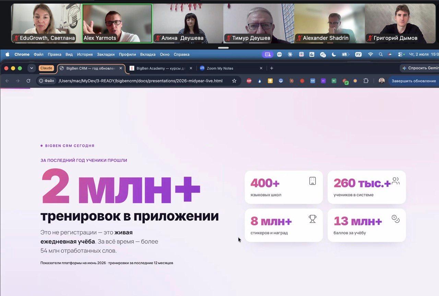Open the Файл site info chip in address bar
Image resolution: width=439 pixels, height=296 pixels.
(x=47, y=81)
